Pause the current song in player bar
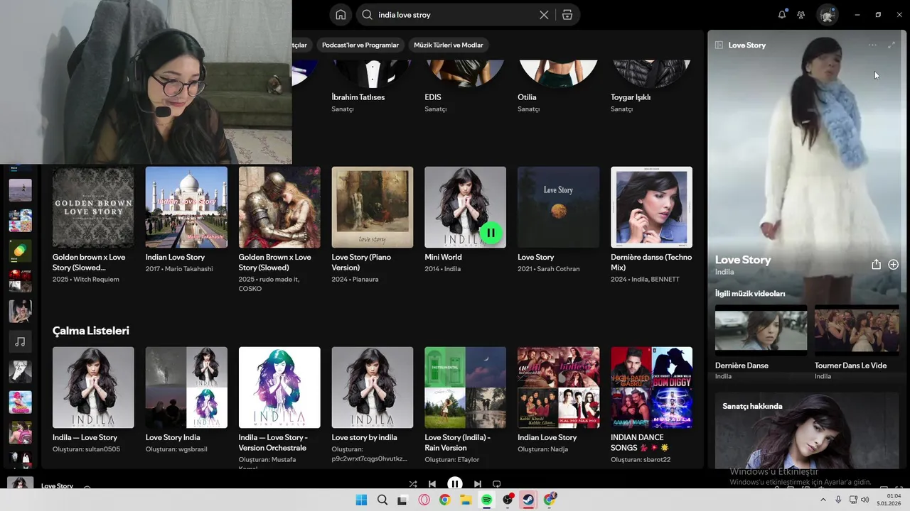 tap(455, 484)
